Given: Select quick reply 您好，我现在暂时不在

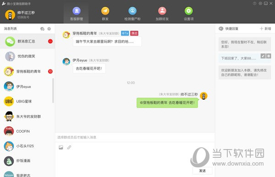Looking at the screenshot, I should [245, 44].
